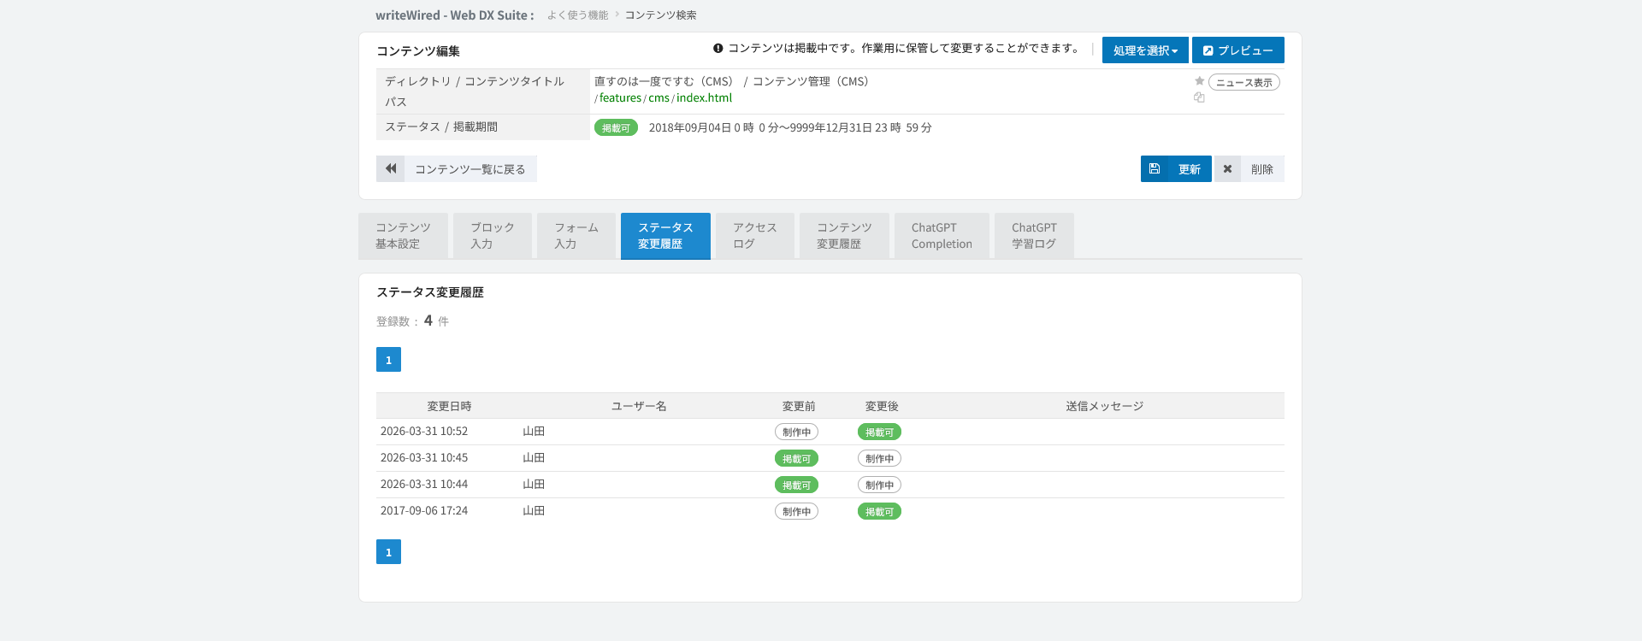Click the 掲載期間 date range text

point(790,128)
